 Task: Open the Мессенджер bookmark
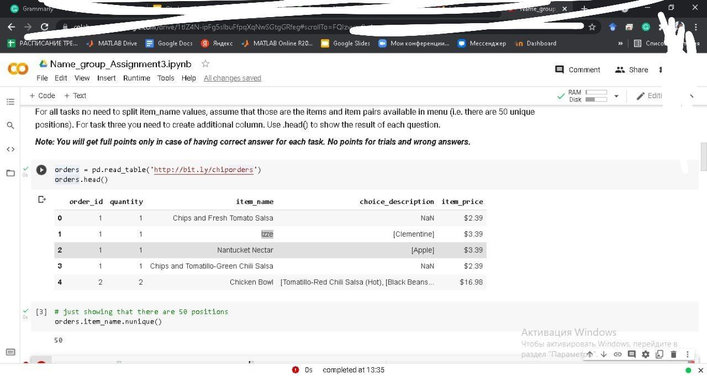[482, 43]
